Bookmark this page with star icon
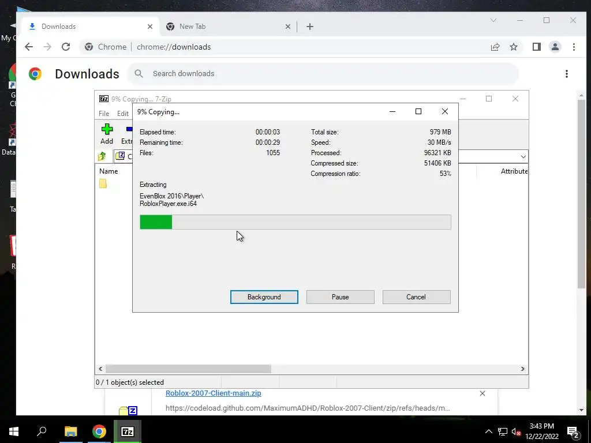This screenshot has width=591, height=443. coord(513,47)
